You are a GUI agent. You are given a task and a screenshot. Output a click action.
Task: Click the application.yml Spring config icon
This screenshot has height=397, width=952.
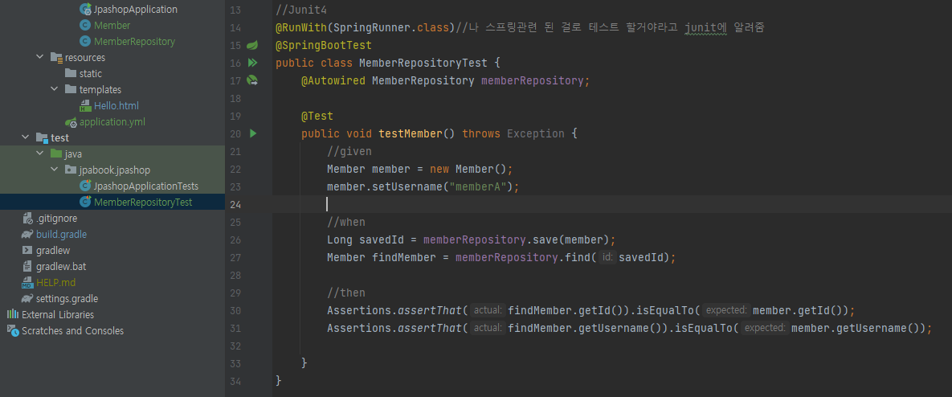click(x=71, y=121)
